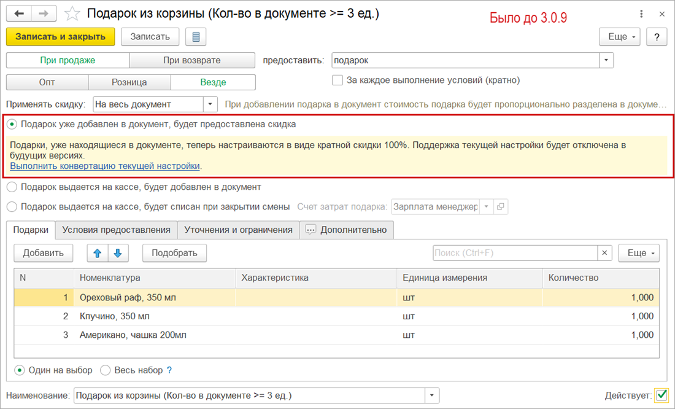
Task: Click the question mark hint near Весь набор
Action: [x=170, y=370]
